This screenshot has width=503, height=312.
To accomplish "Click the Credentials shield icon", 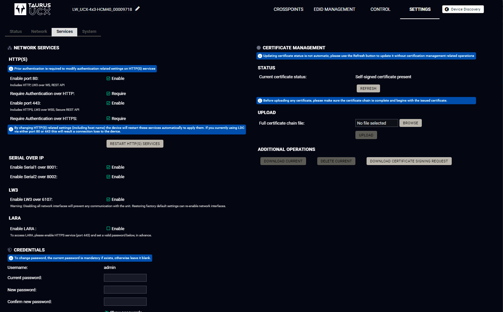I will click(x=10, y=250).
